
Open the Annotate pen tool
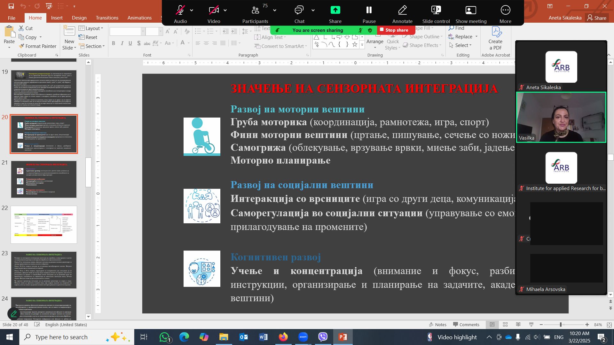coord(402,10)
